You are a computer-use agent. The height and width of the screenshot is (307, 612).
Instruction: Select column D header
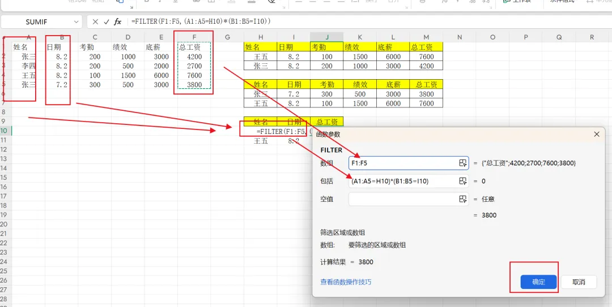(128, 37)
